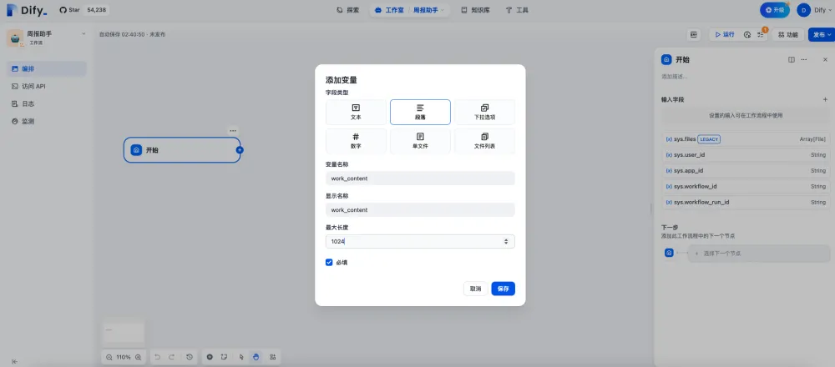The width and height of the screenshot is (835, 367).
Task: Select the 文件列表 field type
Action: [484, 141]
